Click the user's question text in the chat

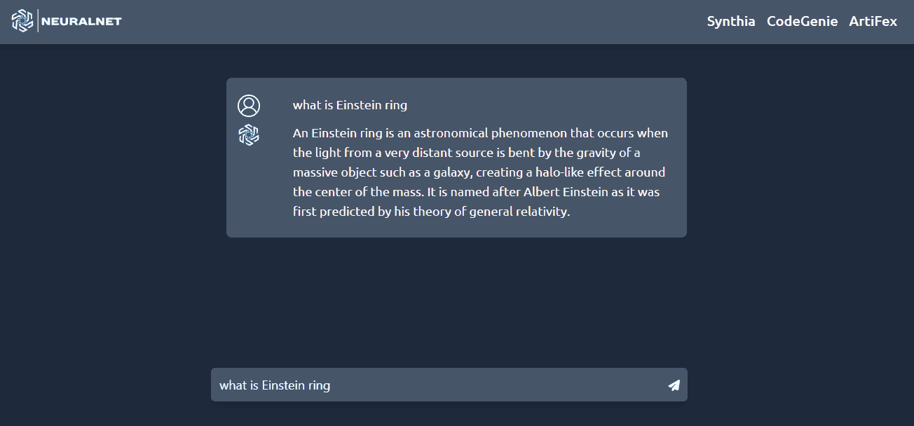pos(350,105)
